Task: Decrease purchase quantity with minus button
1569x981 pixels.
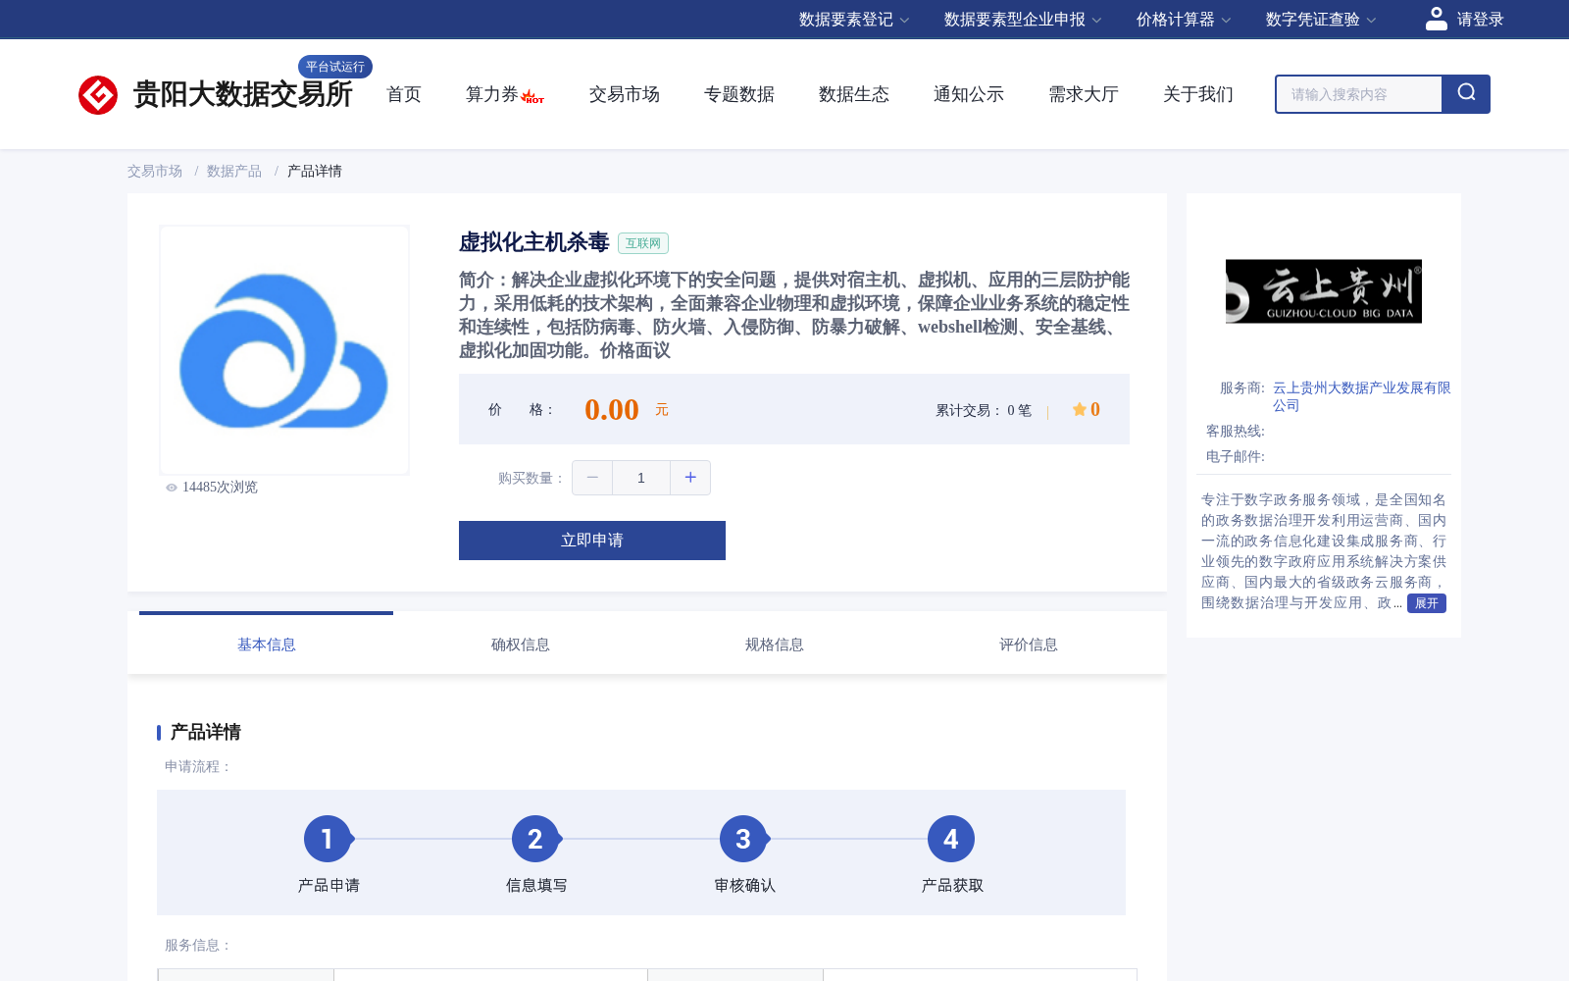Action: [592, 478]
